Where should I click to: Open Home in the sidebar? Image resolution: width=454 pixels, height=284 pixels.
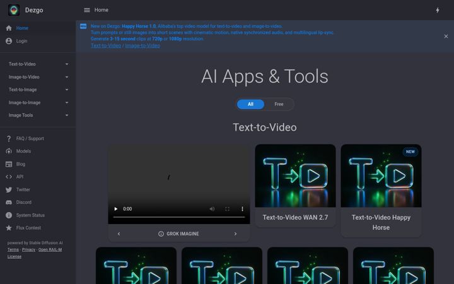(x=38, y=28)
